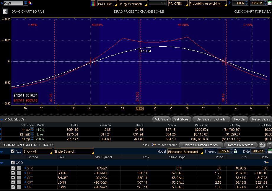
Task: Click the green lock icon beside Interest
Action: pos(235,151)
